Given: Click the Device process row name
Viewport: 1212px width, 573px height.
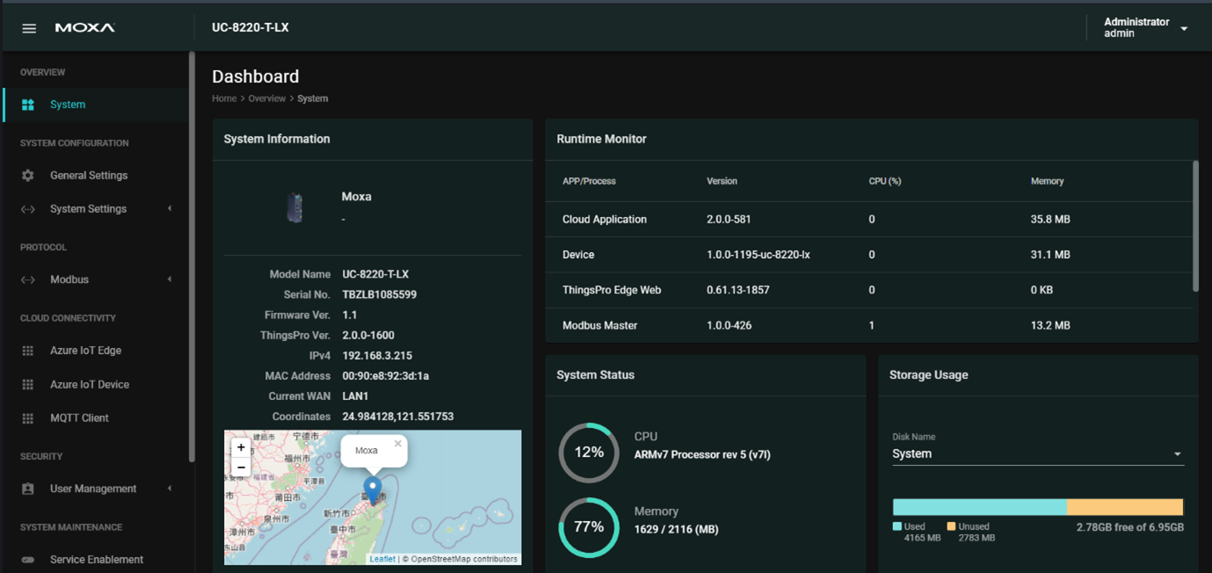Looking at the screenshot, I should (578, 255).
